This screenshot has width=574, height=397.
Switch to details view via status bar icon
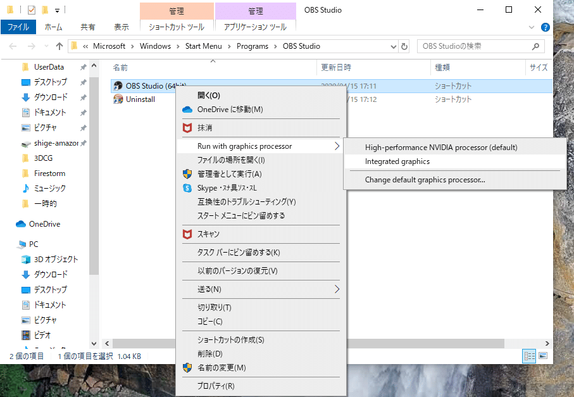pos(529,355)
